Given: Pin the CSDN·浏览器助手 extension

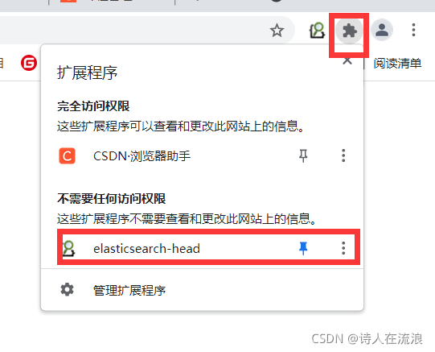Looking at the screenshot, I should 303,155.
